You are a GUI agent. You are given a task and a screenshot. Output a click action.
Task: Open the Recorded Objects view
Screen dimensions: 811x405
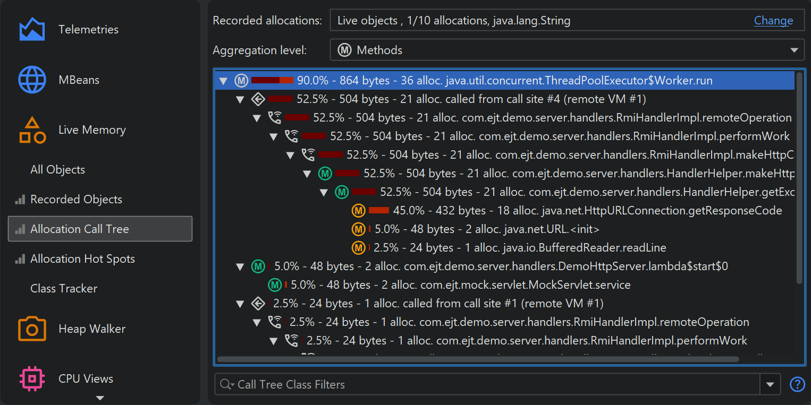(76, 200)
